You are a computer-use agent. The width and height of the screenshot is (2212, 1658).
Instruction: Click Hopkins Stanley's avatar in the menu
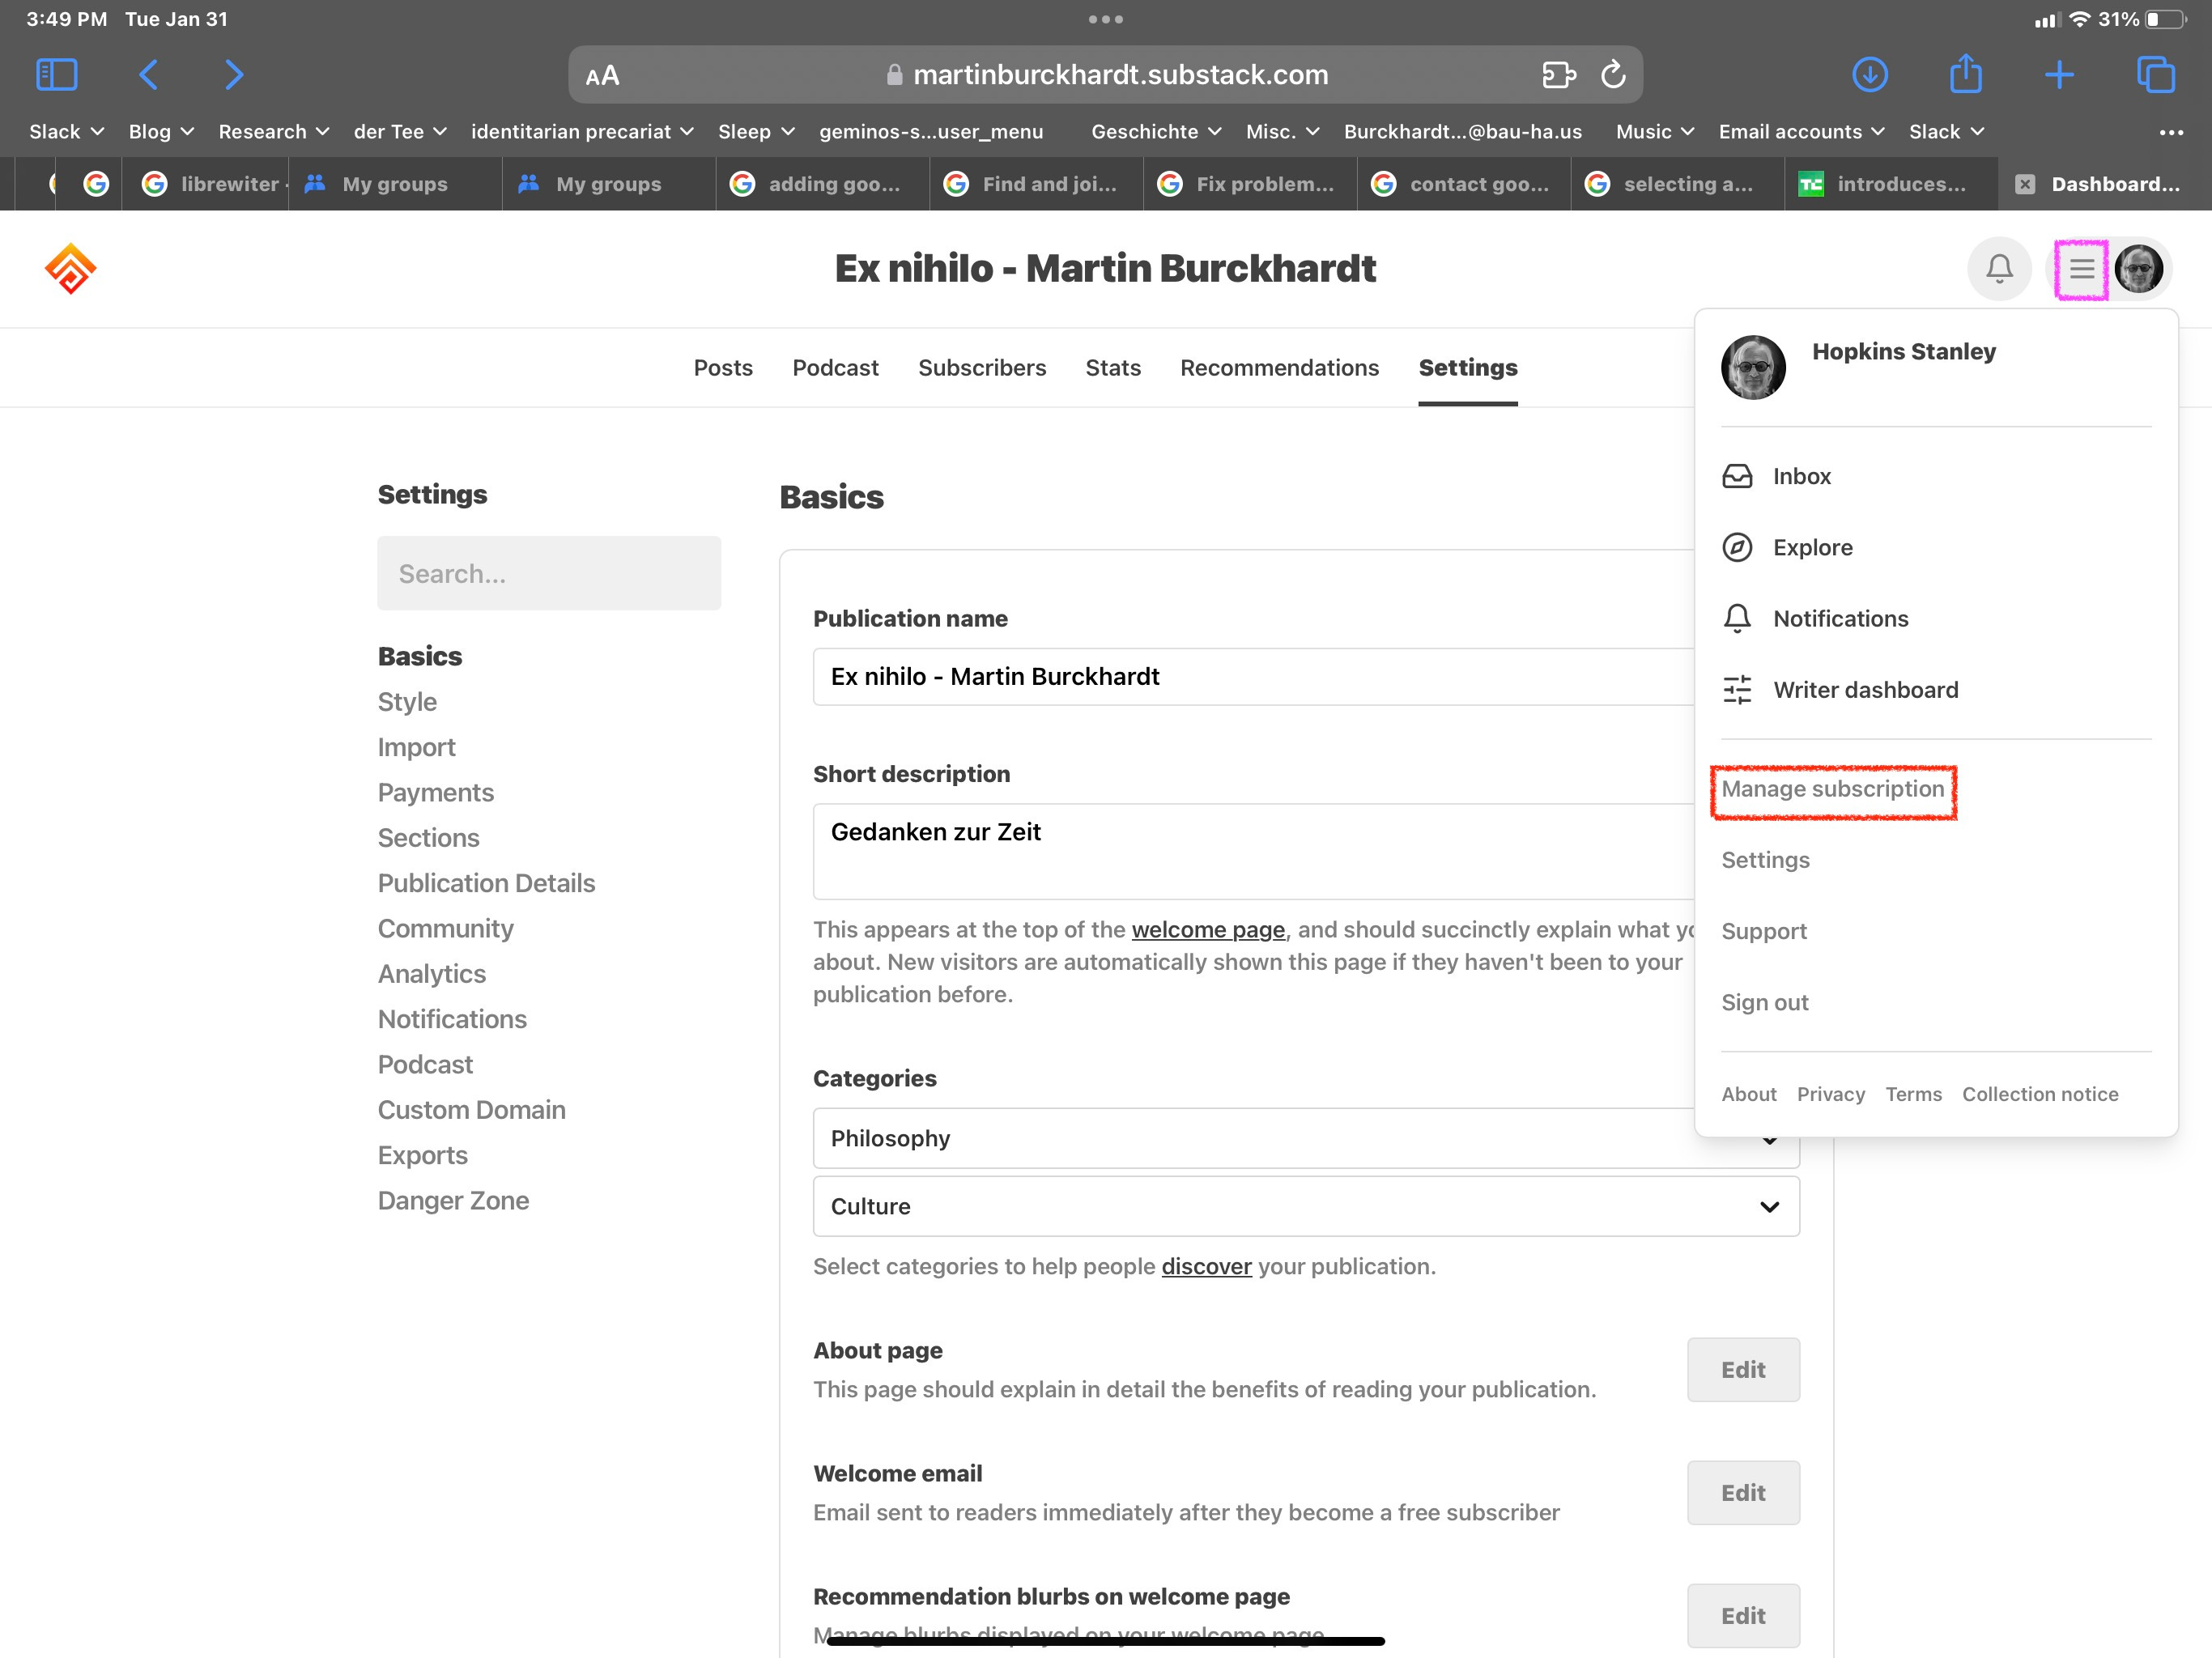pyautogui.click(x=1753, y=367)
